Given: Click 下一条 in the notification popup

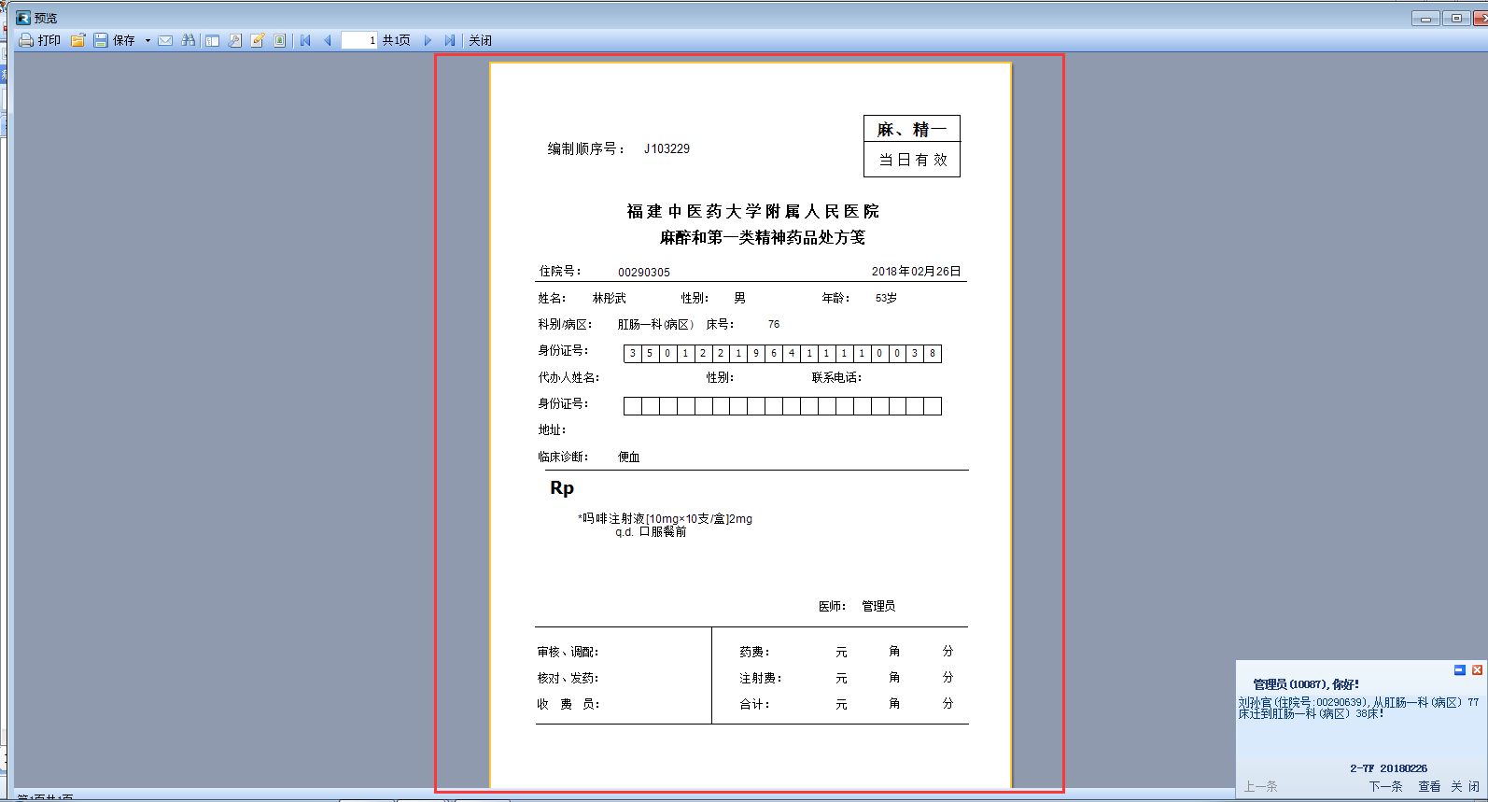Looking at the screenshot, I should (x=1386, y=786).
